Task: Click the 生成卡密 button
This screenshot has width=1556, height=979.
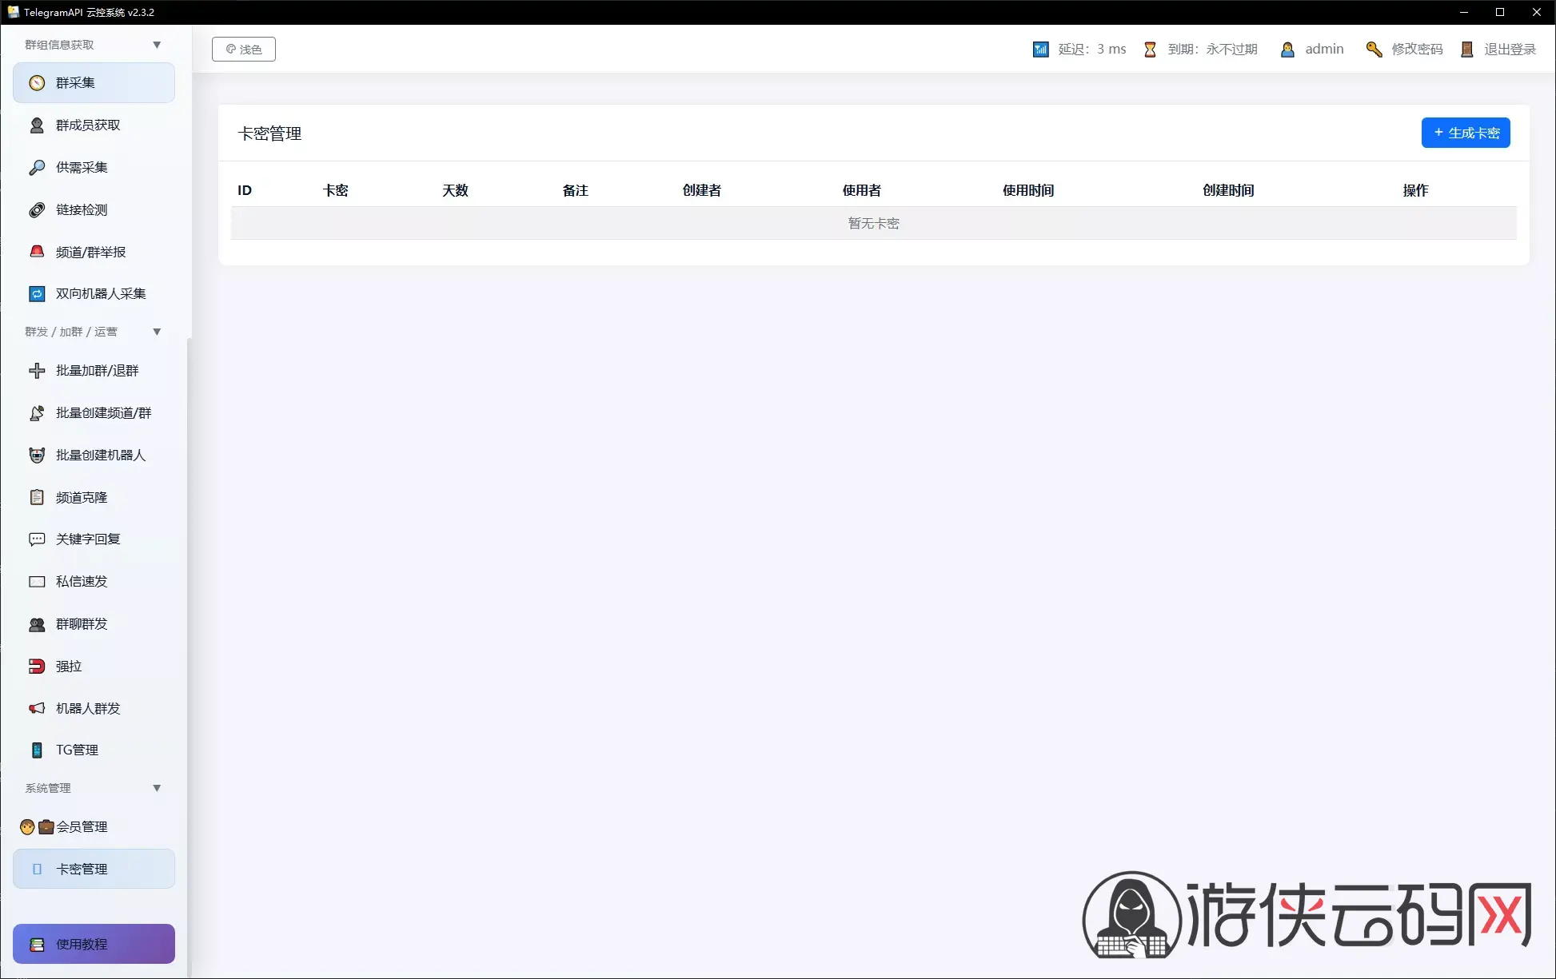Action: 1466,133
